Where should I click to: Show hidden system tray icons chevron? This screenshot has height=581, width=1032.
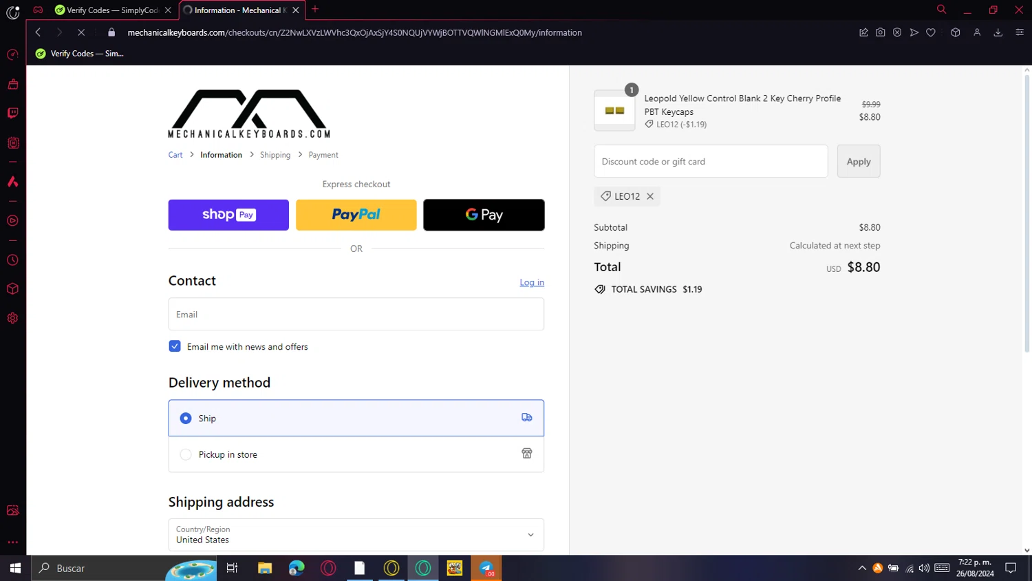point(862,568)
